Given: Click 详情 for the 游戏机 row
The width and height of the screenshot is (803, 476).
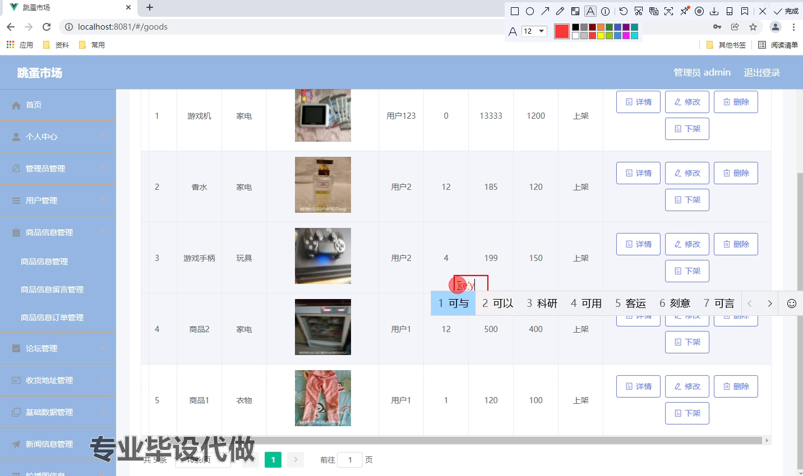Looking at the screenshot, I should pos(638,102).
